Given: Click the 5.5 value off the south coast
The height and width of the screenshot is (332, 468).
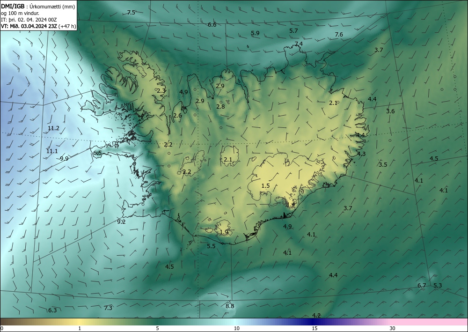Looking at the screenshot, I should [211, 246].
